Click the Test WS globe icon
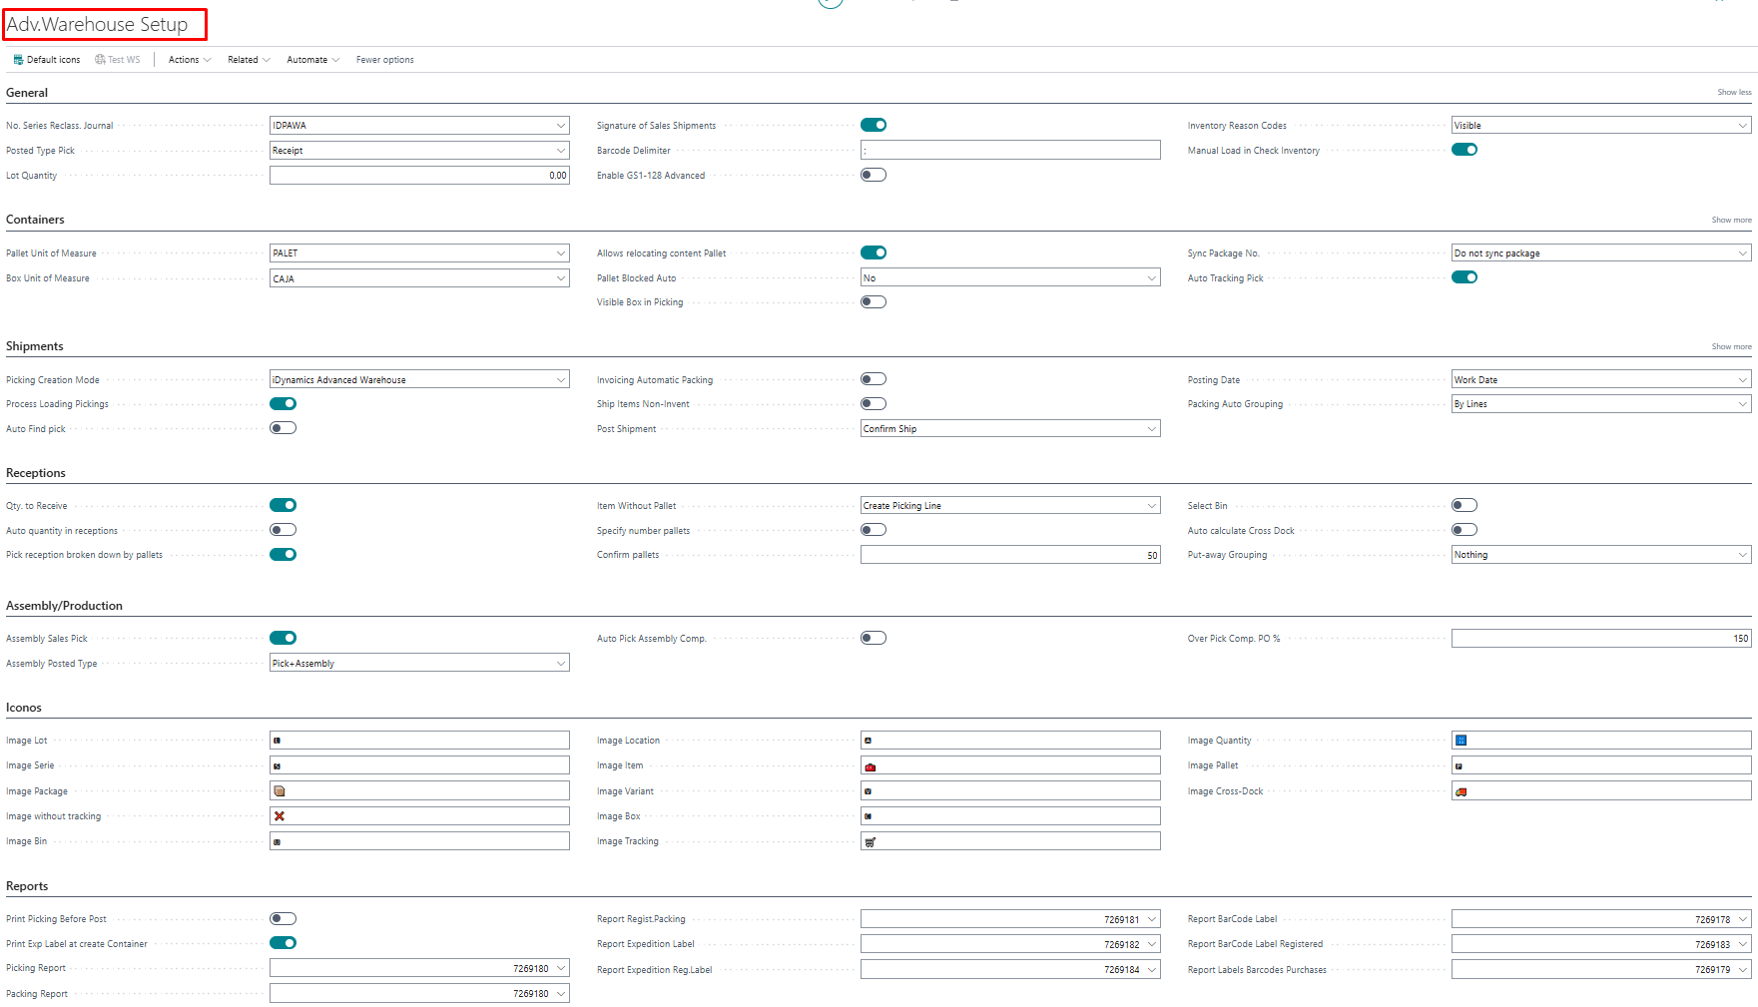This screenshot has width=1758, height=1007. pos(100,60)
